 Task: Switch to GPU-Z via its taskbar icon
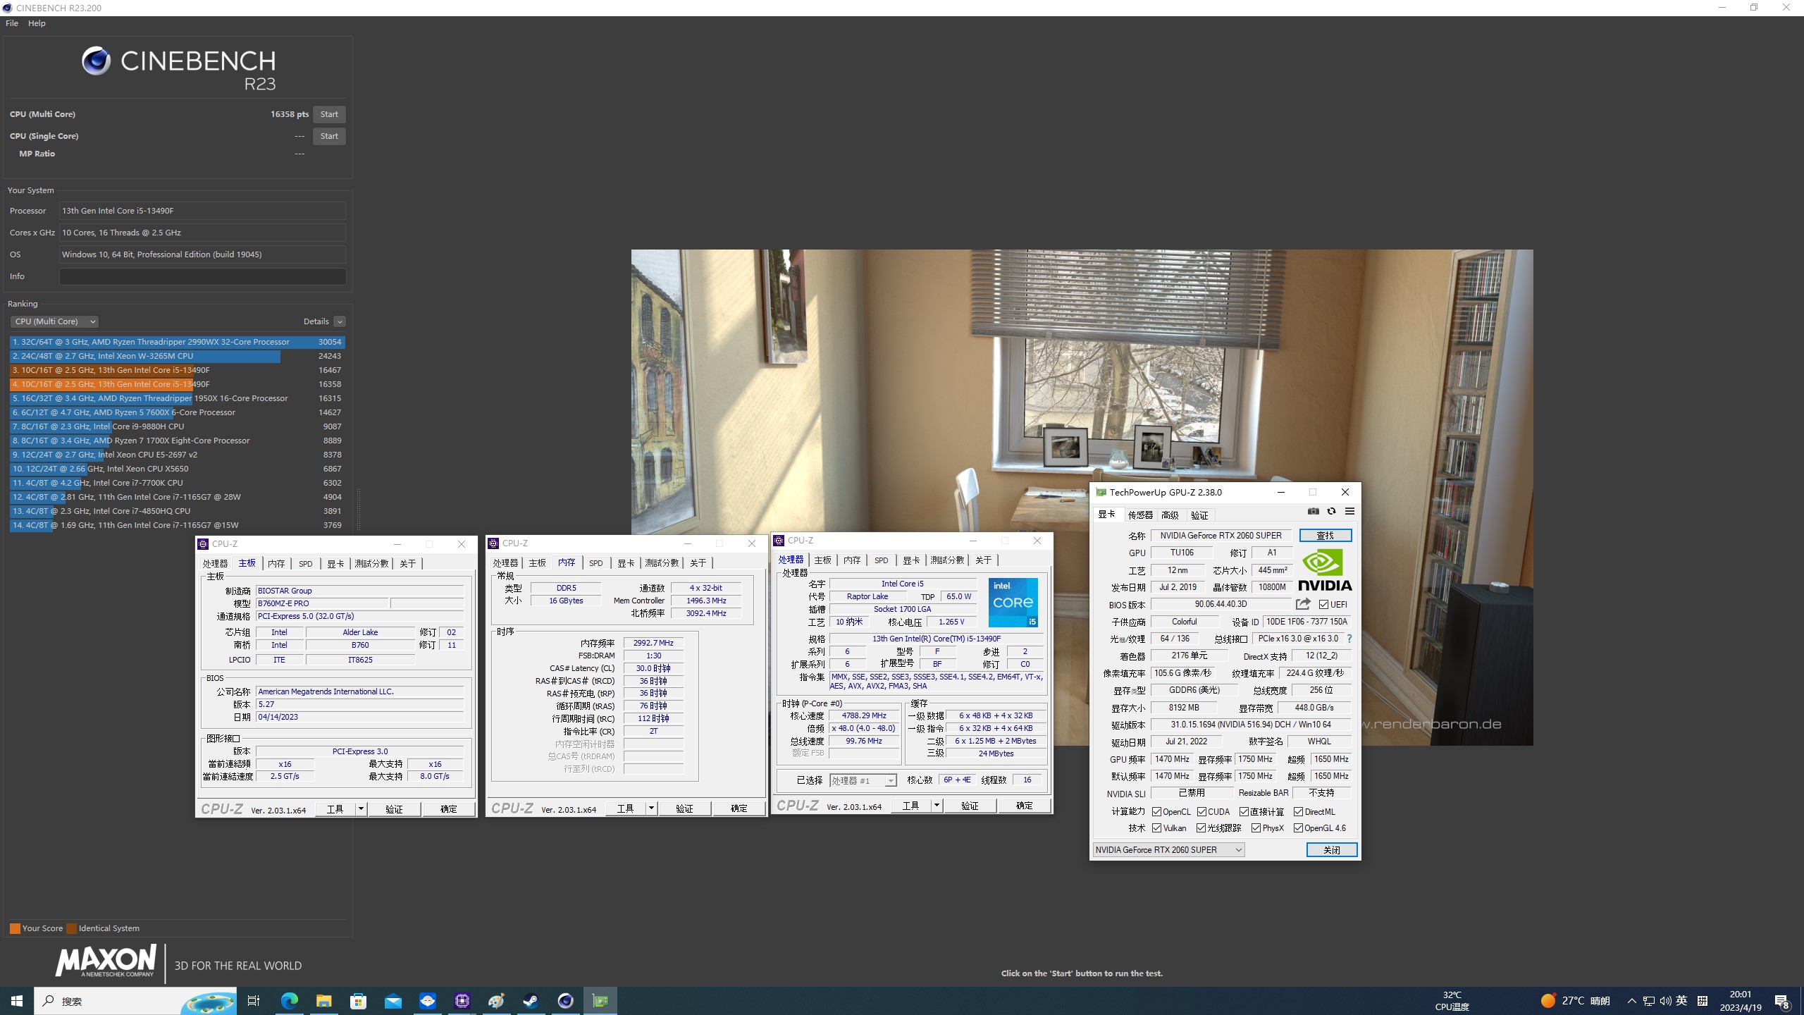[600, 1001]
